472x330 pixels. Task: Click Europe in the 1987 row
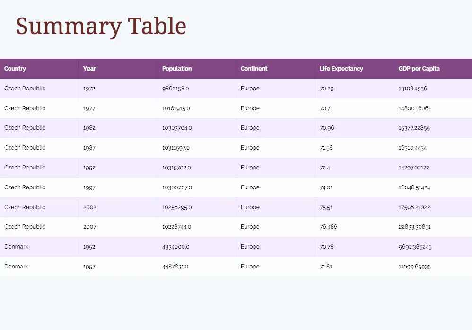(250, 148)
